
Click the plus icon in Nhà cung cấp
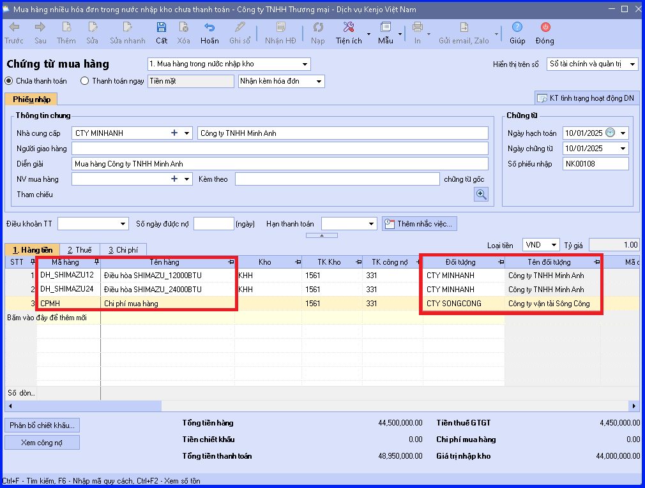(x=174, y=133)
